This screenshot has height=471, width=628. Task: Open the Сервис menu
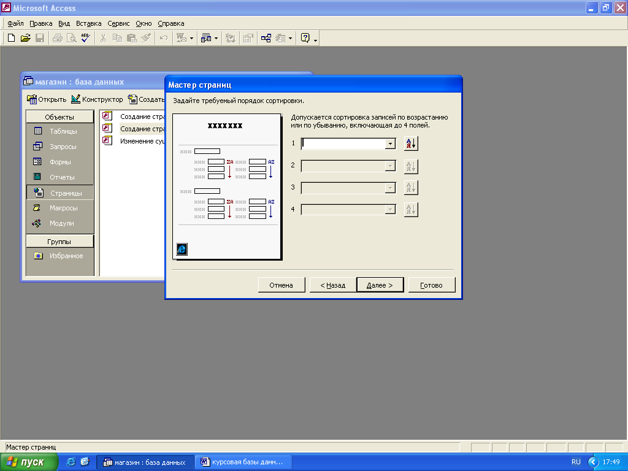(x=118, y=23)
